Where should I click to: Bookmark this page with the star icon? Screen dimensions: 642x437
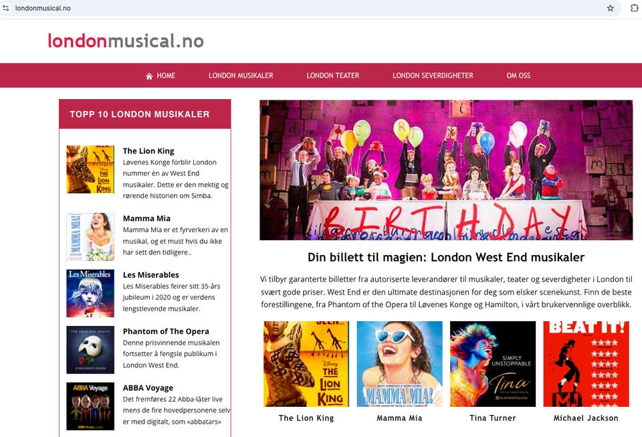tap(610, 8)
